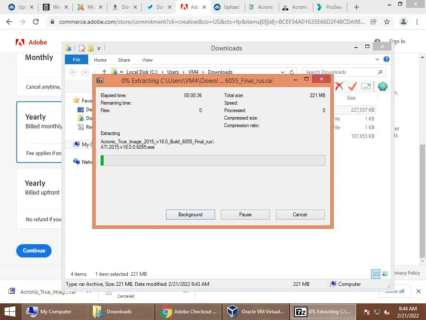Viewport: 426px width, 320px height.
Task: Open Oracle VM VirtualBox taskbar item
Action: (256, 312)
